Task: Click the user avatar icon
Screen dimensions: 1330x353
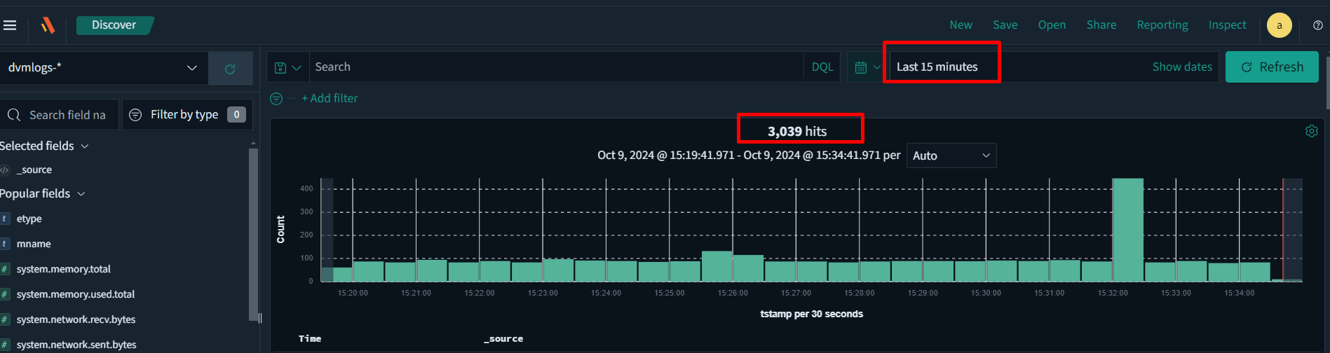Action: [x=1279, y=25]
